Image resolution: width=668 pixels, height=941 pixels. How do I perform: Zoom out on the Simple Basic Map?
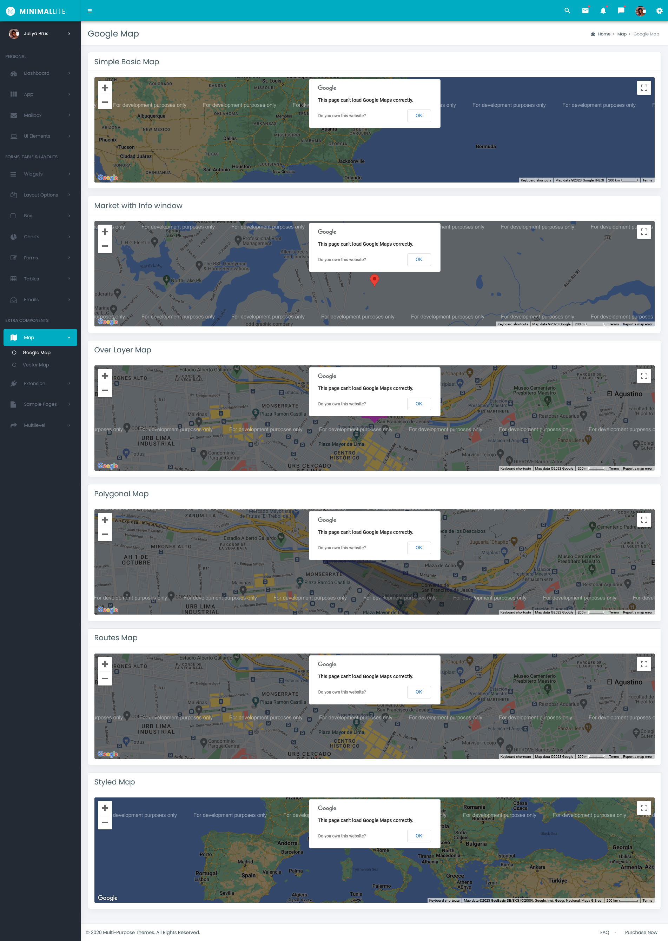click(x=105, y=102)
